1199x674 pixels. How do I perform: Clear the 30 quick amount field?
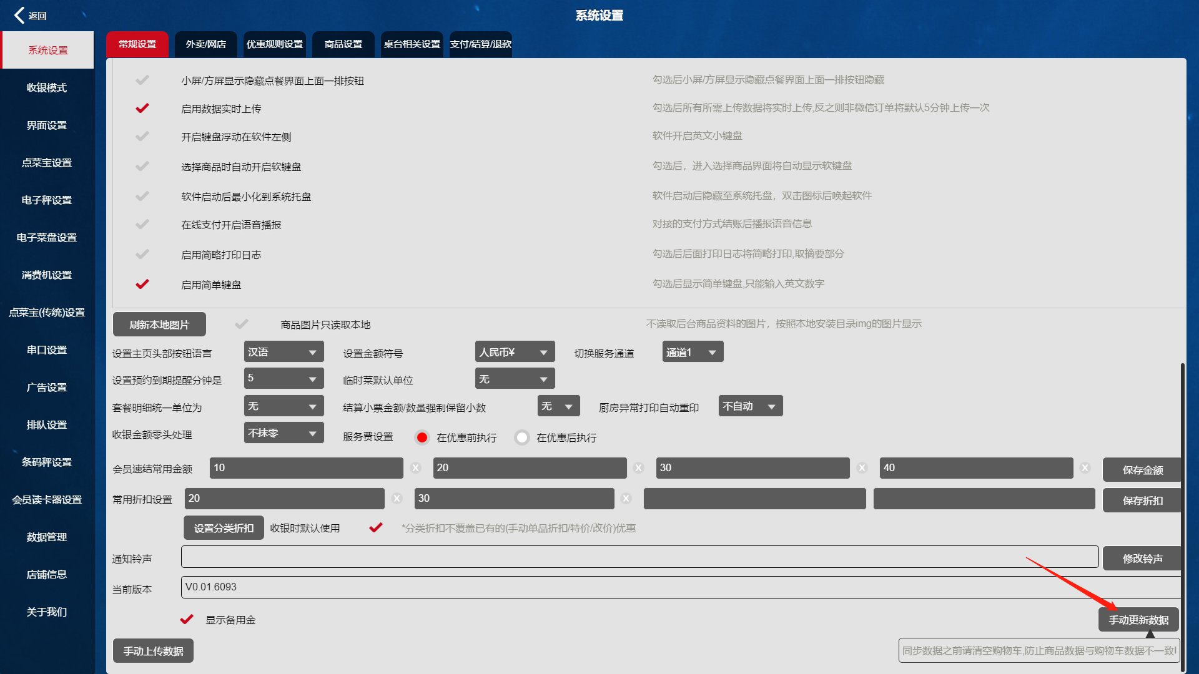pyautogui.click(x=862, y=468)
